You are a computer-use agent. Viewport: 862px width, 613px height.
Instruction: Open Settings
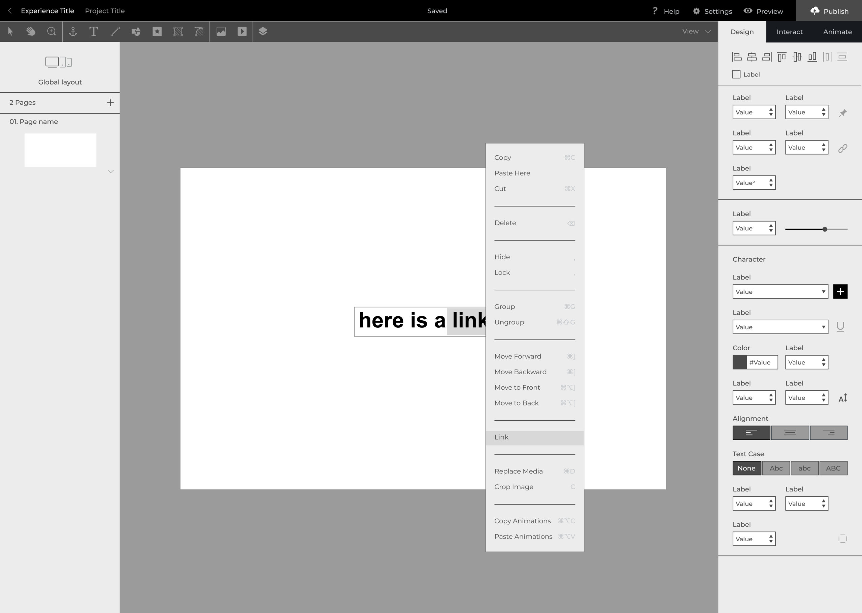coord(712,11)
